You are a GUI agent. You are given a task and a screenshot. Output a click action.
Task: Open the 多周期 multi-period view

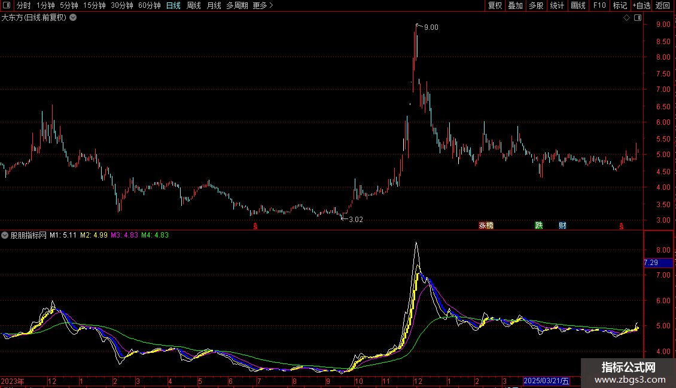tap(237, 5)
